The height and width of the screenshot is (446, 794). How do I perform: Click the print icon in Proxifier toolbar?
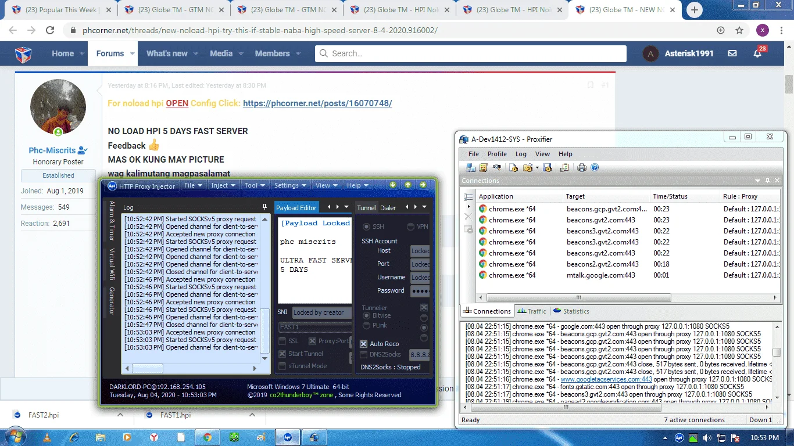[x=582, y=167]
